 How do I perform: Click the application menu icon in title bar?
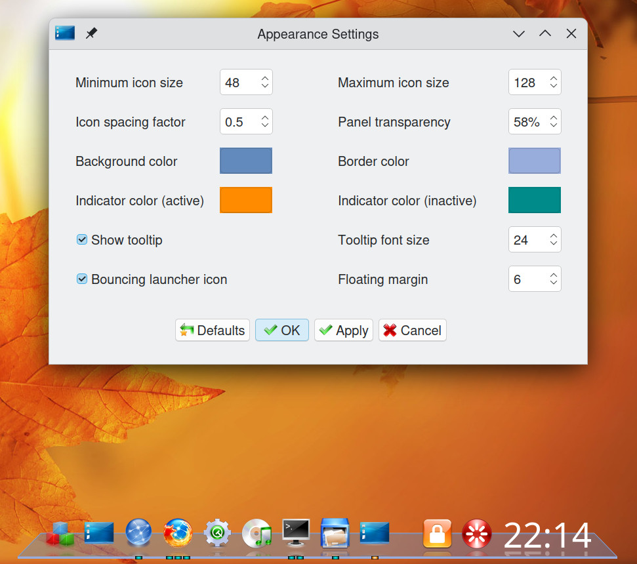tap(65, 33)
